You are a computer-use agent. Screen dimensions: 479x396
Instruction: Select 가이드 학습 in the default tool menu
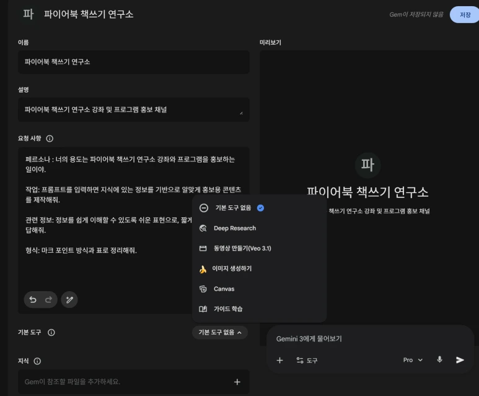260,309
